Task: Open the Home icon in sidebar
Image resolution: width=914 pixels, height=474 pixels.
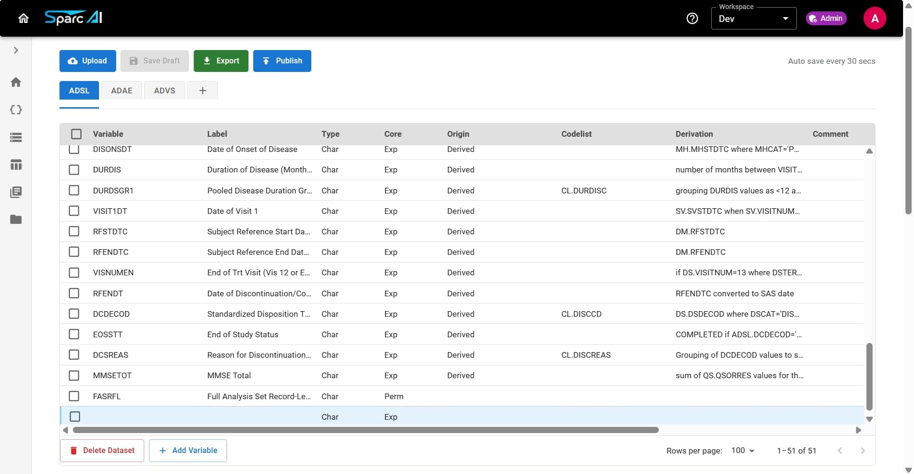Action: click(16, 82)
